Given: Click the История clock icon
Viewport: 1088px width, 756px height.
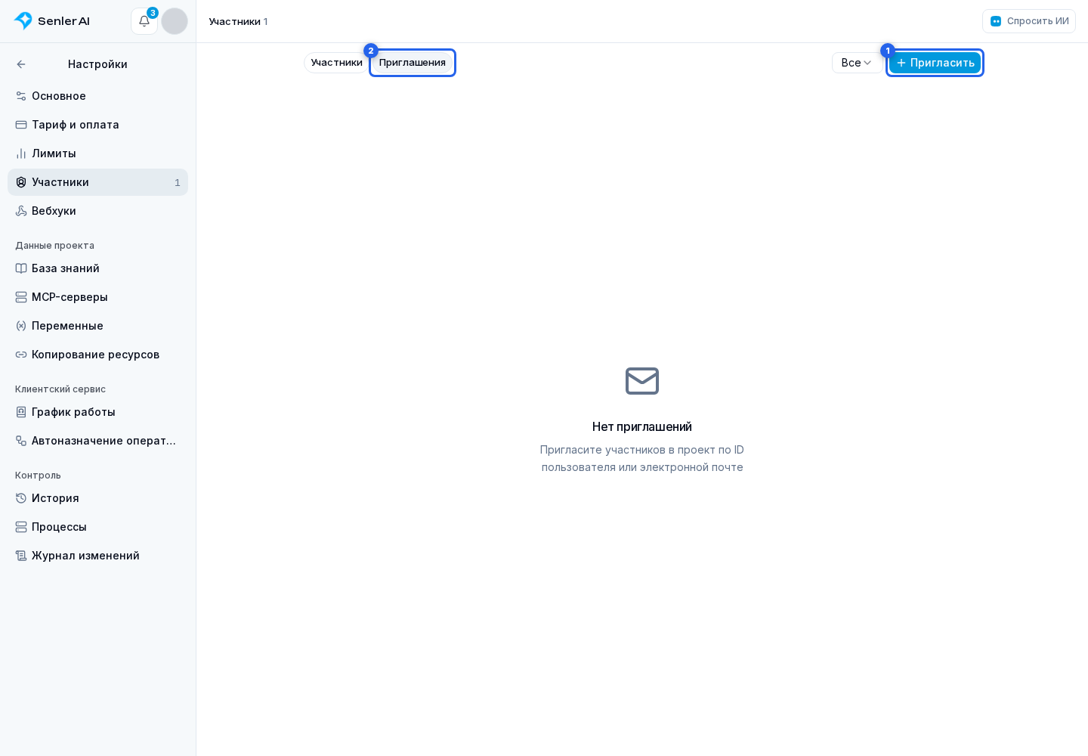Looking at the screenshot, I should point(21,498).
